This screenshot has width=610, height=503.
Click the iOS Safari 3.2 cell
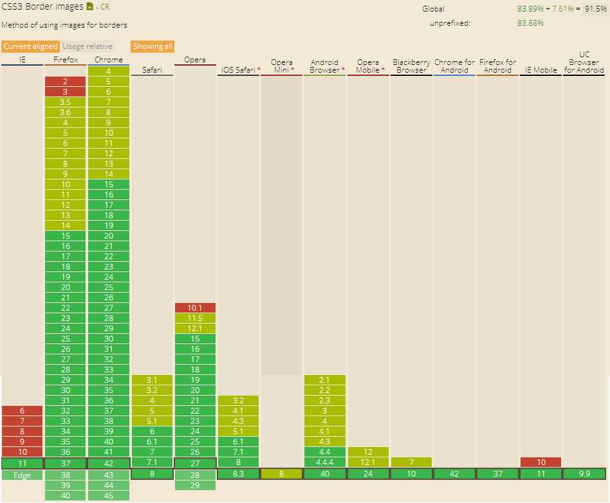(x=238, y=400)
